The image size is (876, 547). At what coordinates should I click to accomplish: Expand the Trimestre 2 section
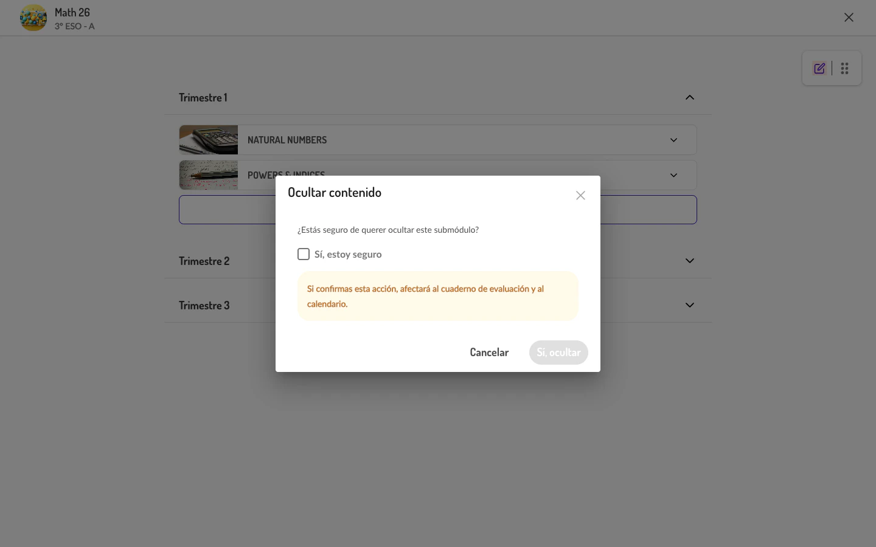pos(690,260)
